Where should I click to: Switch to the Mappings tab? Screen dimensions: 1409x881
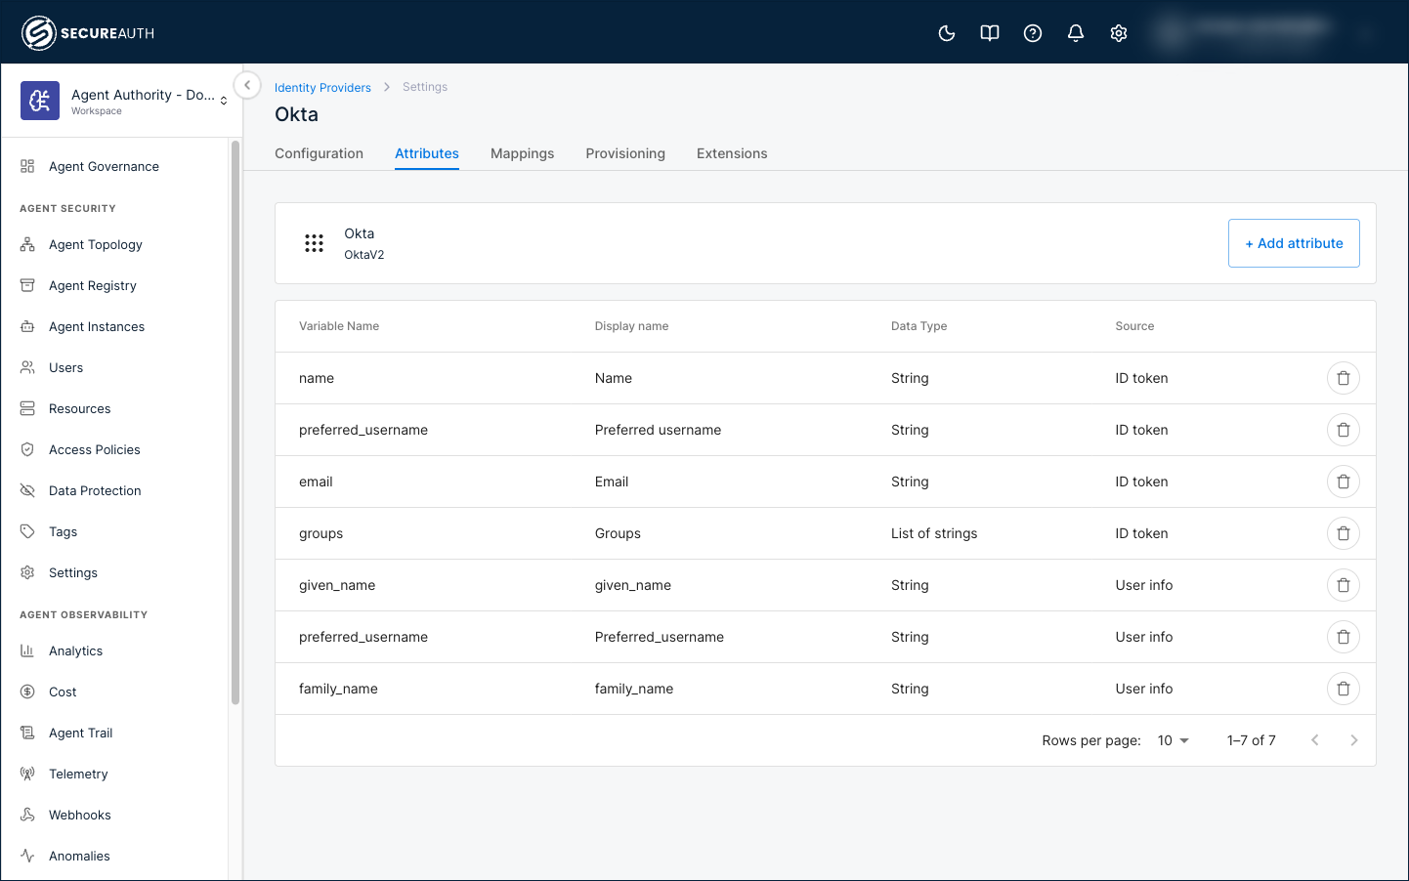pos(522,153)
